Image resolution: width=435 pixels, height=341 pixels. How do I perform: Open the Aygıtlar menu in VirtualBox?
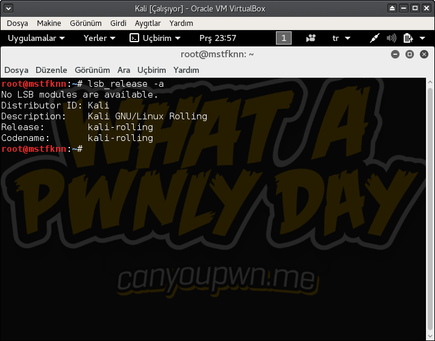(x=147, y=23)
